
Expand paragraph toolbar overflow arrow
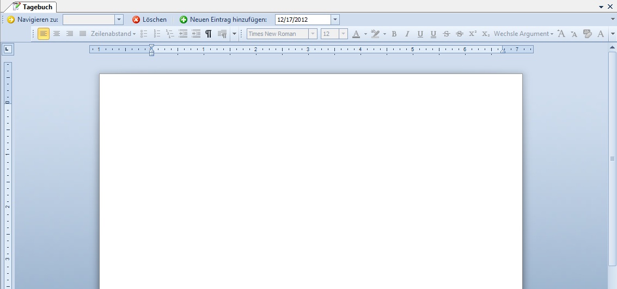(235, 34)
